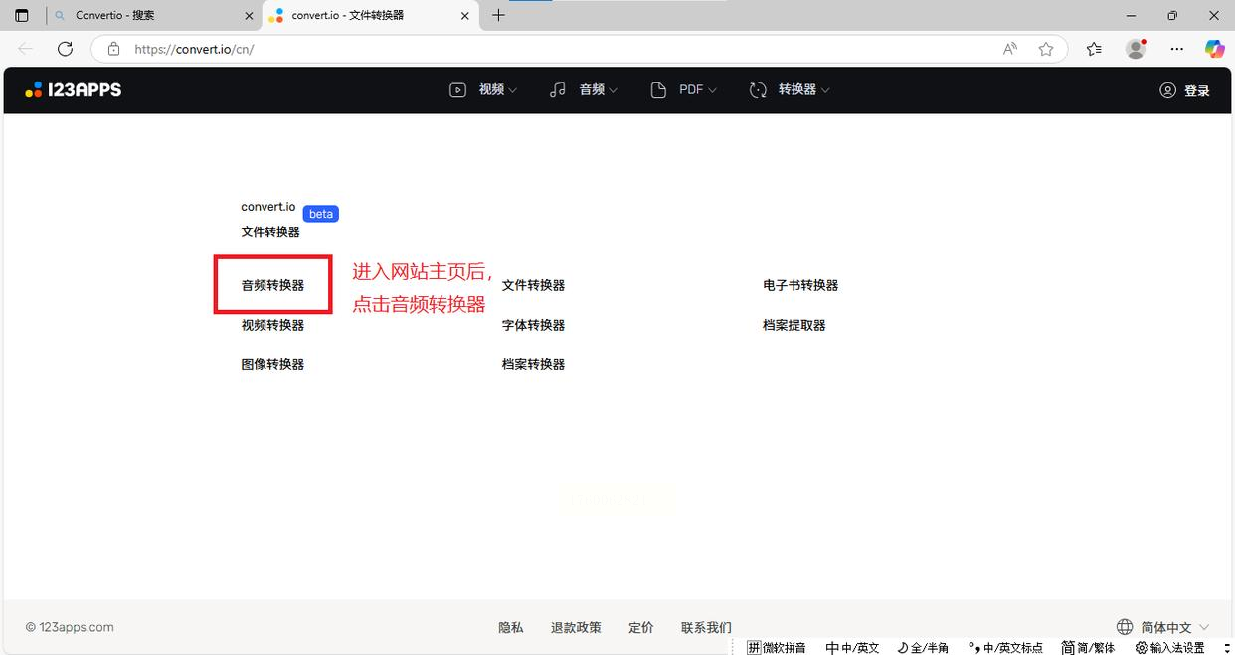The width and height of the screenshot is (1235, 655).
Task: Click the 123APPS logo
Action: click(x=74, y=90)
